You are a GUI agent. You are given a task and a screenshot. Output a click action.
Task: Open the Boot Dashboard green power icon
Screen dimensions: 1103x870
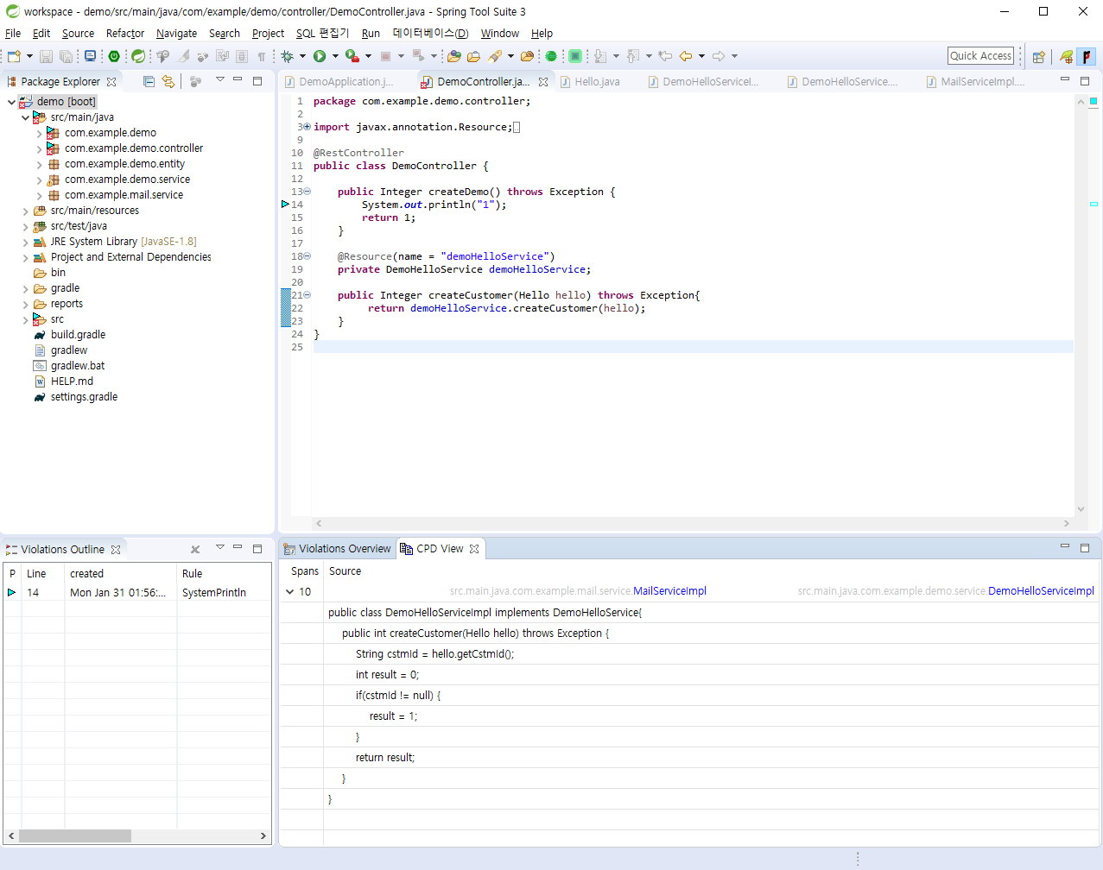coord(114,56)
